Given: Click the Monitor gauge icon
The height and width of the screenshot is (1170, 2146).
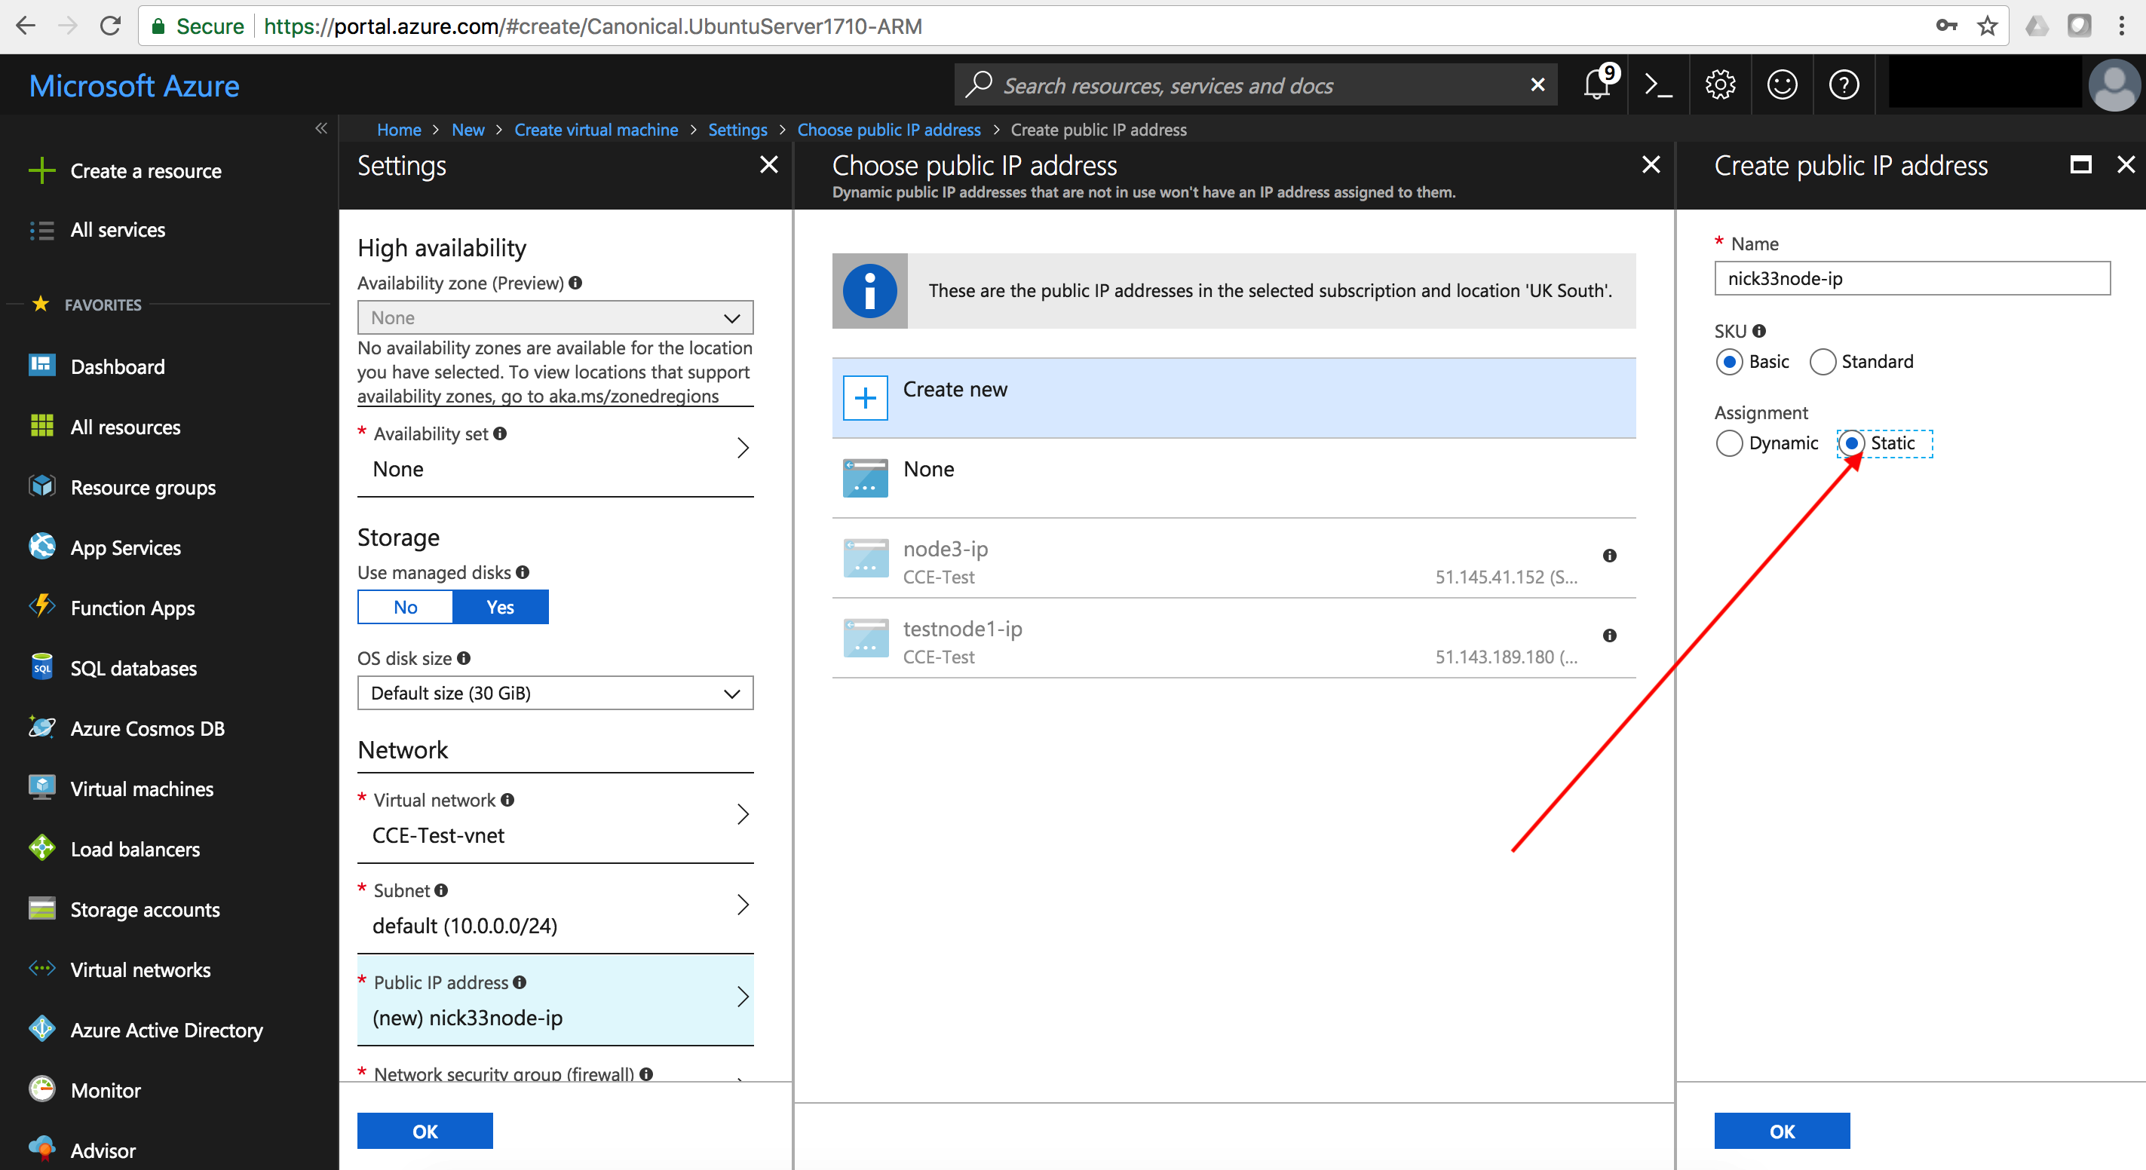Looking at the screenshot, I should click(41, 1089).
